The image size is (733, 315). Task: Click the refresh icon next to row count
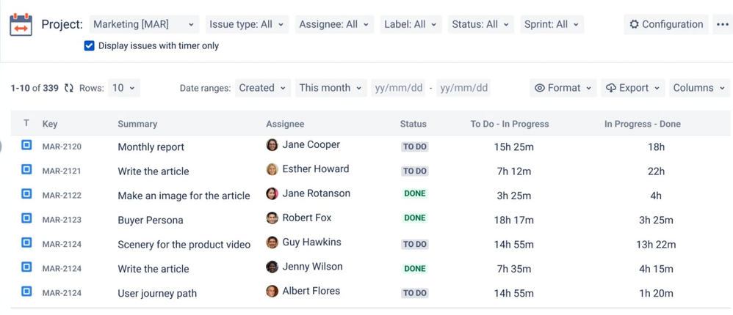click(69, 88)
